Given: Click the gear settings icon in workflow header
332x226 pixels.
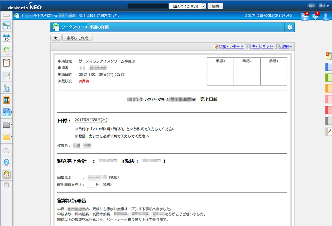Looking at the screenshot, I should click(x=290, y=27).
